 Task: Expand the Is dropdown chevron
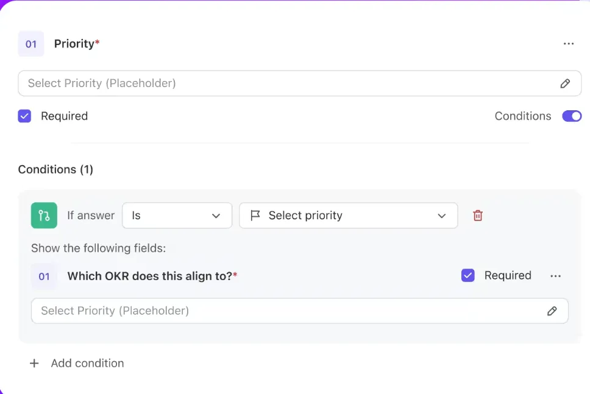pyautogui.click(x=216, y=216)
